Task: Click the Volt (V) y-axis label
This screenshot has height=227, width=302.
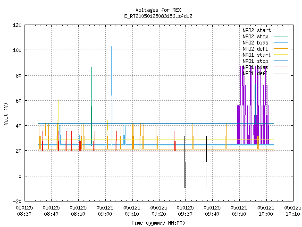Action: click(x=6, y=114)
